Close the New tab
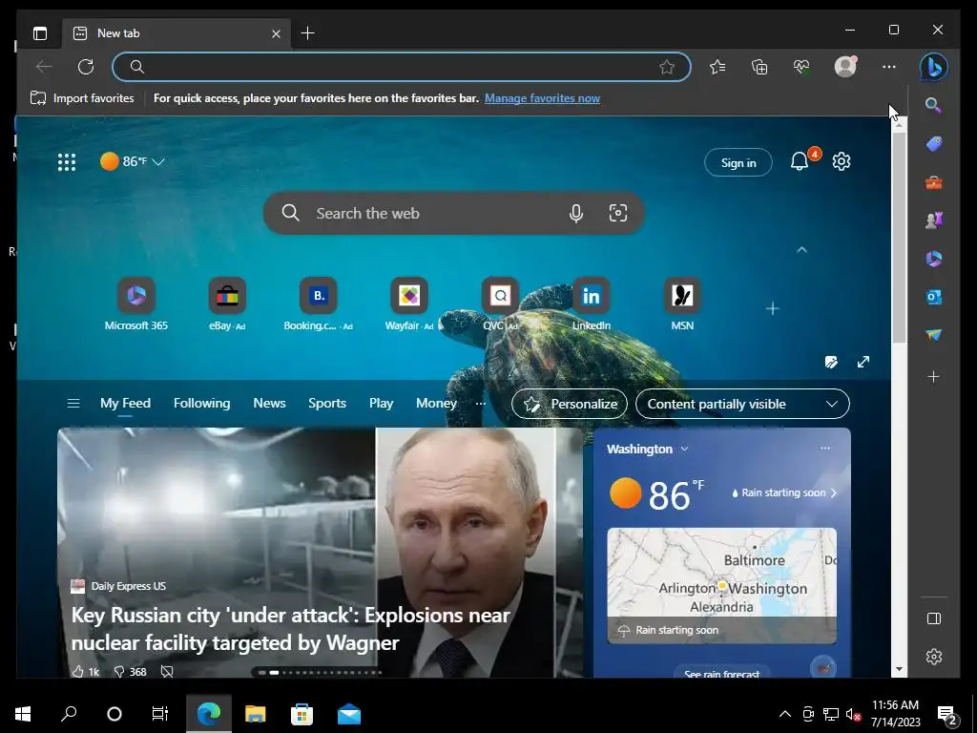977x733 pixels. (276, 33)
